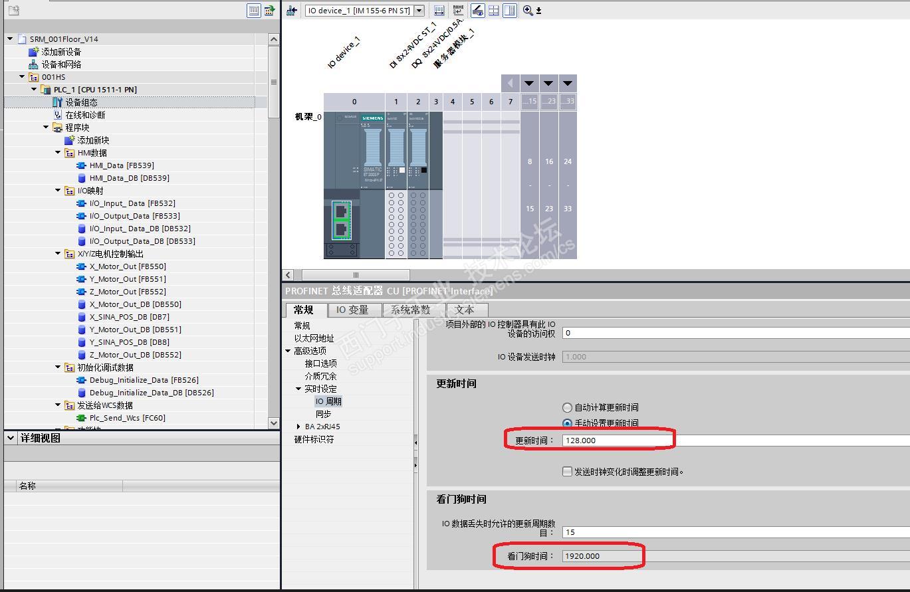910x592 pixels.
Task: Enable 发送时钟变化时调整更新时间 checkbox
Action: click(x=567, y=472)
